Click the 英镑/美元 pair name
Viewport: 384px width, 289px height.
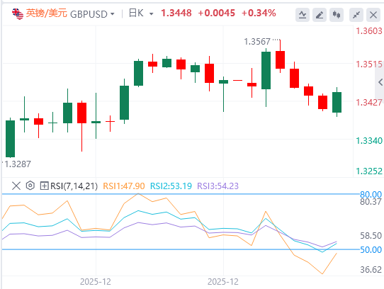tap(46, 13)
